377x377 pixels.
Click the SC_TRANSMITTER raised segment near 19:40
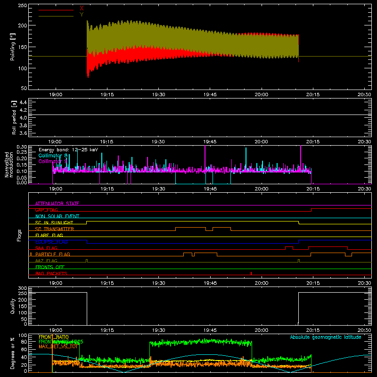click(x=190, y=228)
